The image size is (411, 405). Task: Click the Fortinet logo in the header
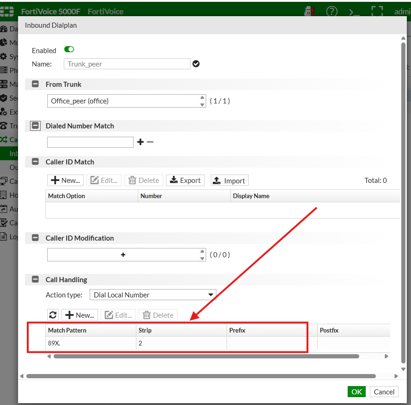(x=7, y=12)
